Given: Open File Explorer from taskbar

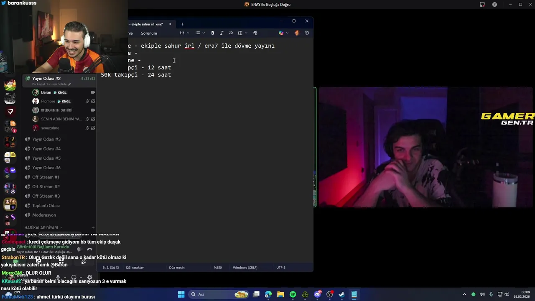Looking at the screenshot, I should (x=280, y=294).
